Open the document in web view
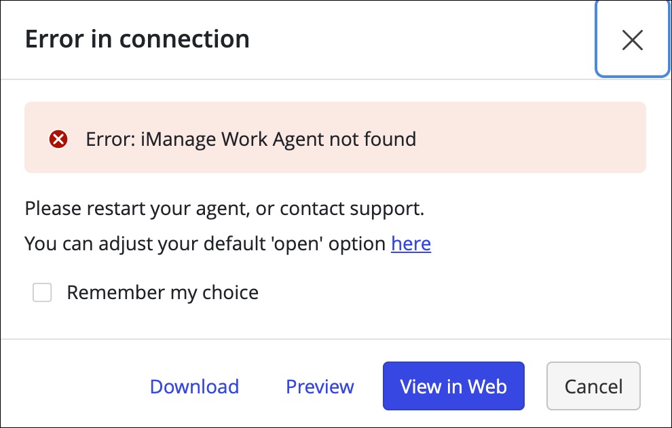Image resolution: width=672 pixels, height=428 pixels. point(453,386)
